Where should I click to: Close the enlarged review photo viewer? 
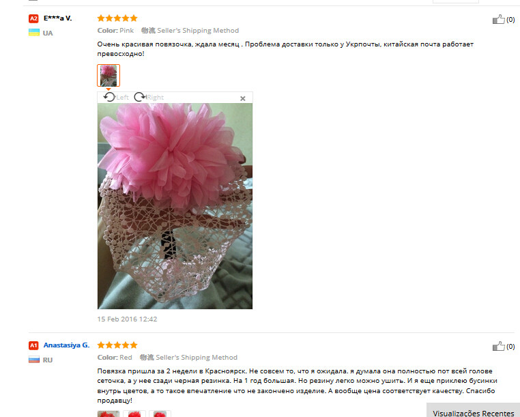pyautogui.click(x=243, y=98)
